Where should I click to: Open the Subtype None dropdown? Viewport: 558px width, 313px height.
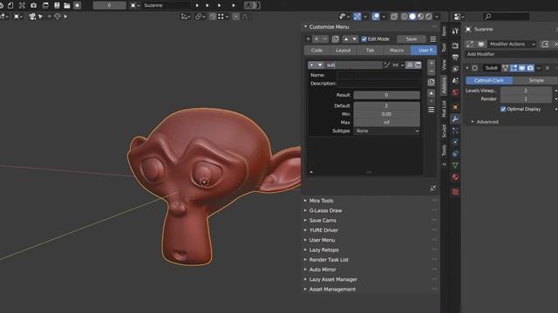(x=387, y=131)
